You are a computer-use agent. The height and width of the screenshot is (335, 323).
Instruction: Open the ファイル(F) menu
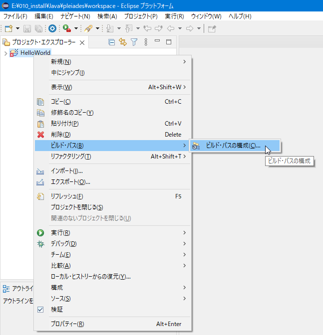click(15, 16)
